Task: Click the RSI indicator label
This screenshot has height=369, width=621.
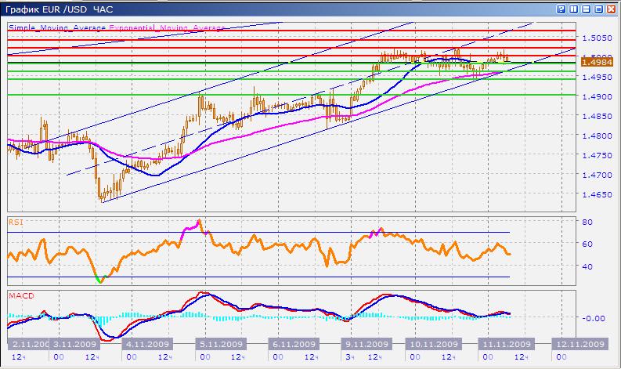Action: (x=15, y=222)
